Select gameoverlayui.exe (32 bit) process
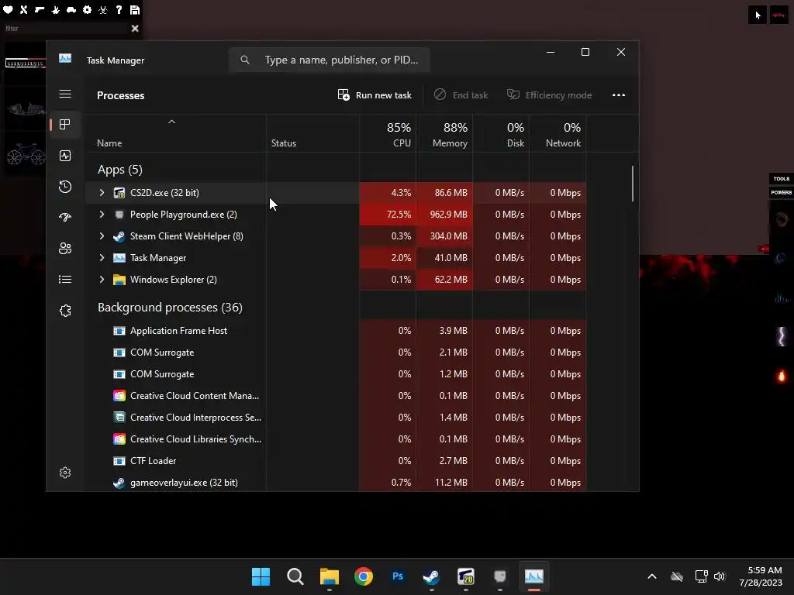The width and height of the screenshot is (794, 595). point(335,483)
